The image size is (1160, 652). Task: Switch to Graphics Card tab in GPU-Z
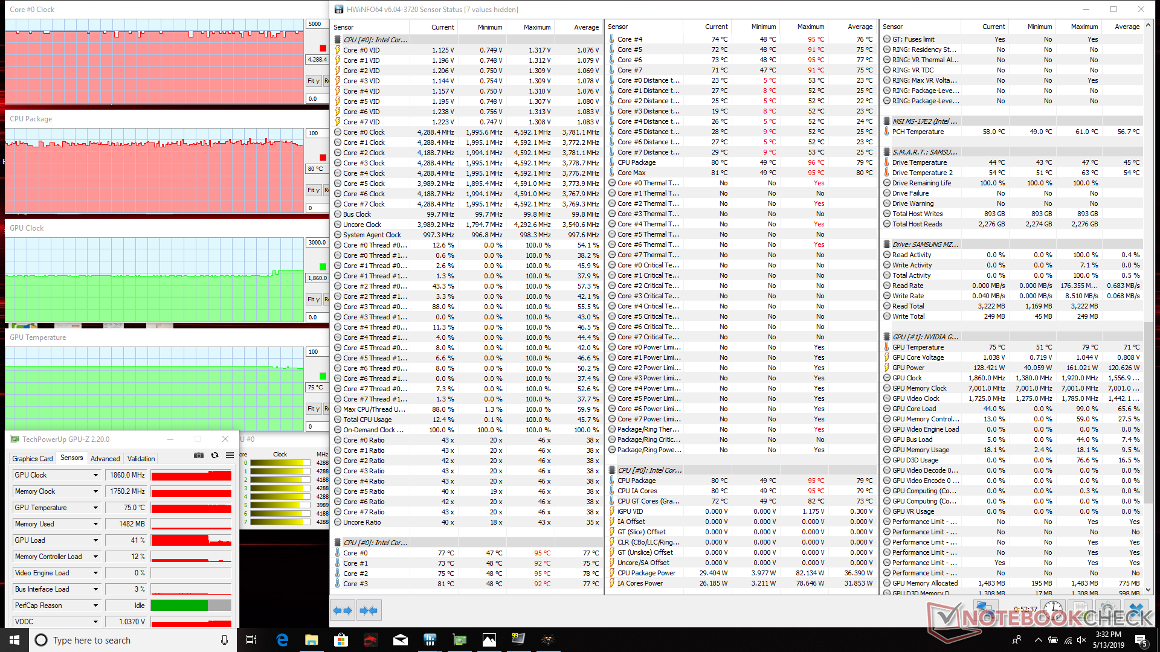[x=33, y=459]
